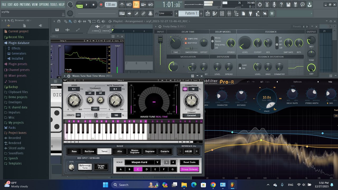Click the undo history icon
The width and height of the screenshot is (338, 190).
click(260, 4)
